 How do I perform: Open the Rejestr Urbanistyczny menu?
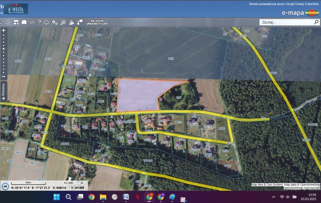click(97, 22)
